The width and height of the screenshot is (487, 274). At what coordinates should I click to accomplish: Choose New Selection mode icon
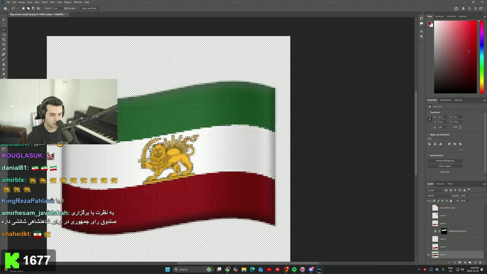point(23,8)
